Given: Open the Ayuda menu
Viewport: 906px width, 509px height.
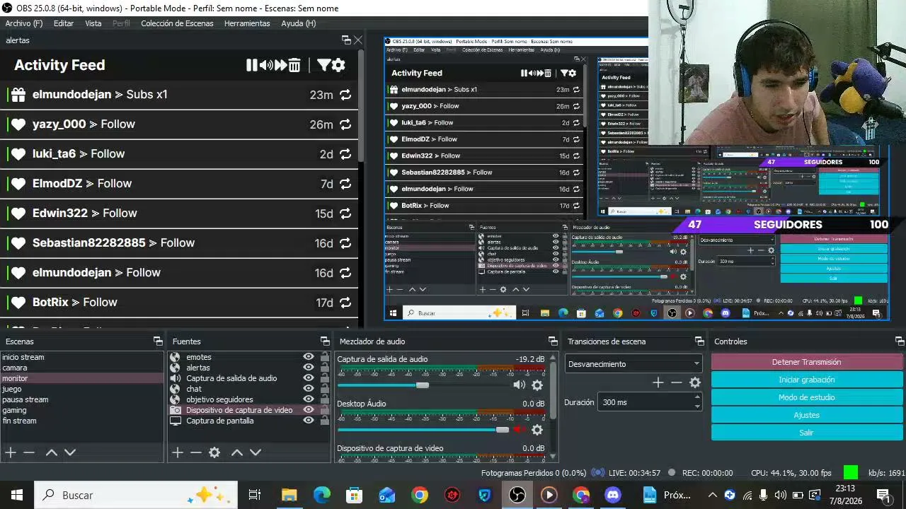Looking at the screenshot, I should (x=299, y=23).
